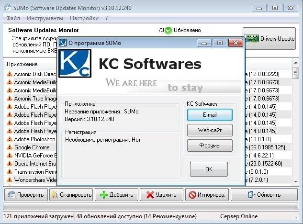
Task: Click the SUMo title bar app icon
Action: pos(8,8)
